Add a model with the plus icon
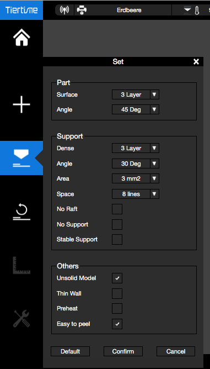Screen dimensions: 210x369 pyautogui.click(x=21, y=104)
